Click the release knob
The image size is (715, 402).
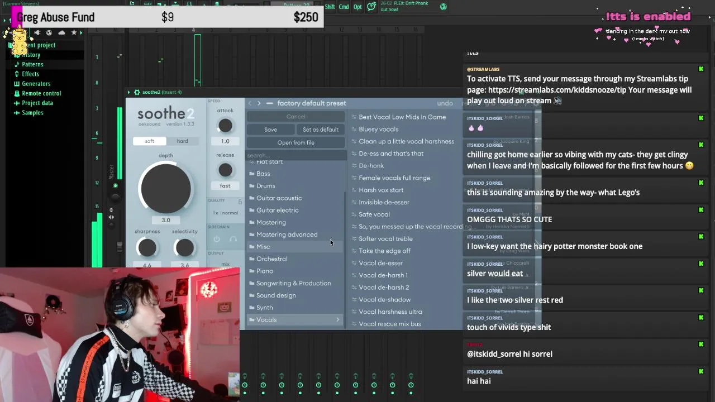225,170
